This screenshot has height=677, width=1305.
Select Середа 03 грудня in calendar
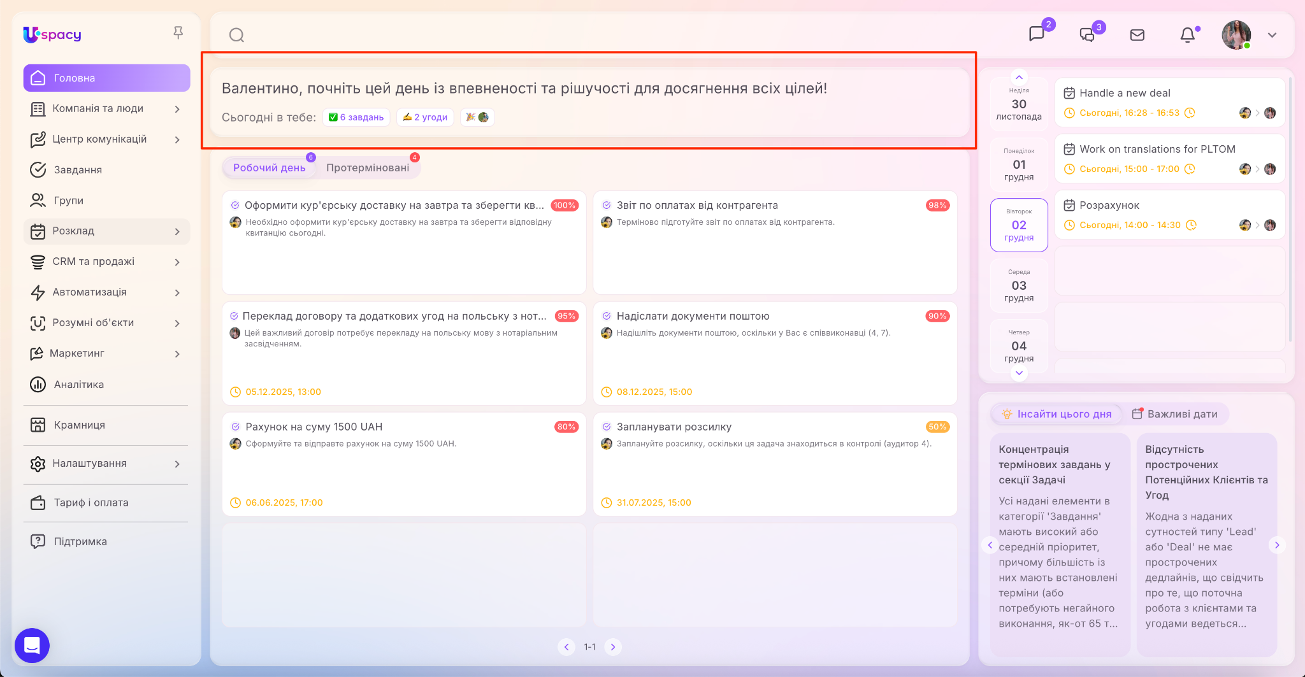point(1018,285)
